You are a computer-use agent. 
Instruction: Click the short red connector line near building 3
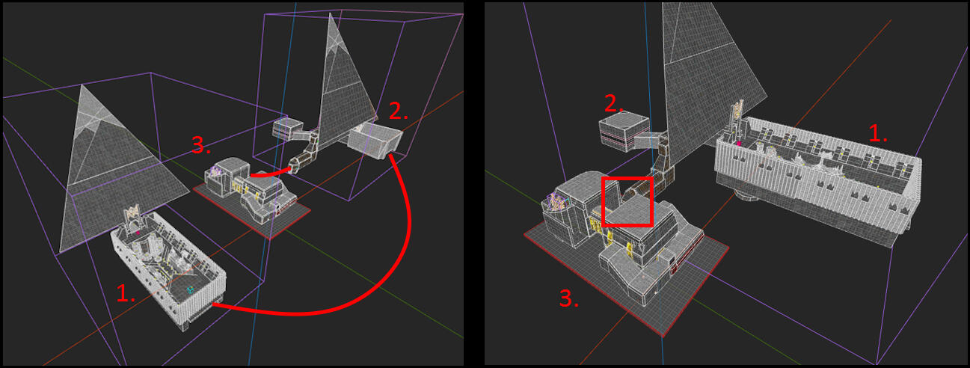[x=268, y=173]
